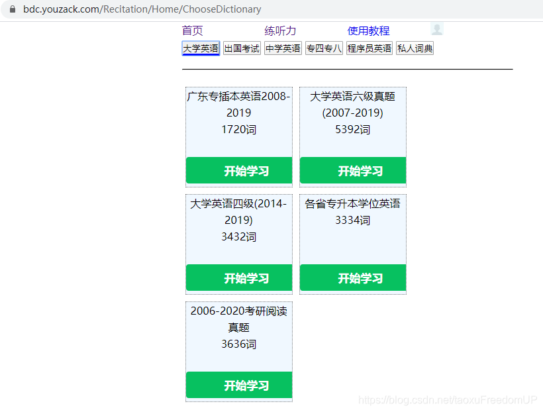The image size is (543, 412).
Task: Open the 私人词典 personal dictionary tab
Action: click(x=414, y=48)
